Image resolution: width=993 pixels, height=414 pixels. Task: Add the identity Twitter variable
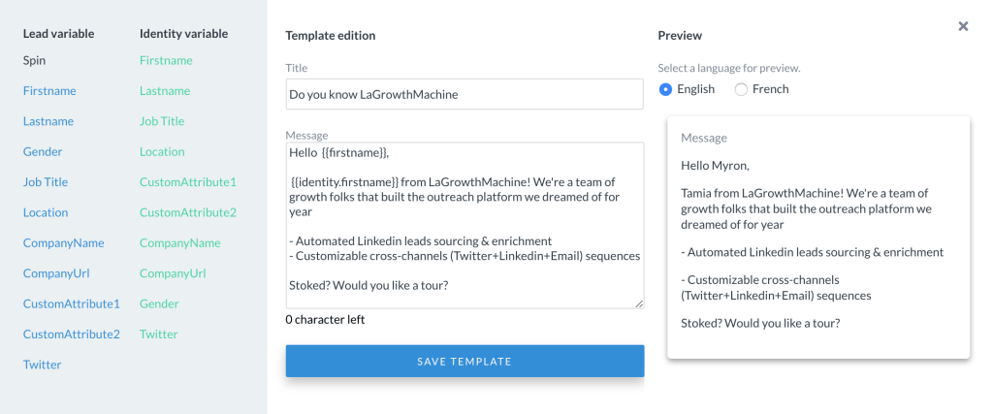(159, 334)
